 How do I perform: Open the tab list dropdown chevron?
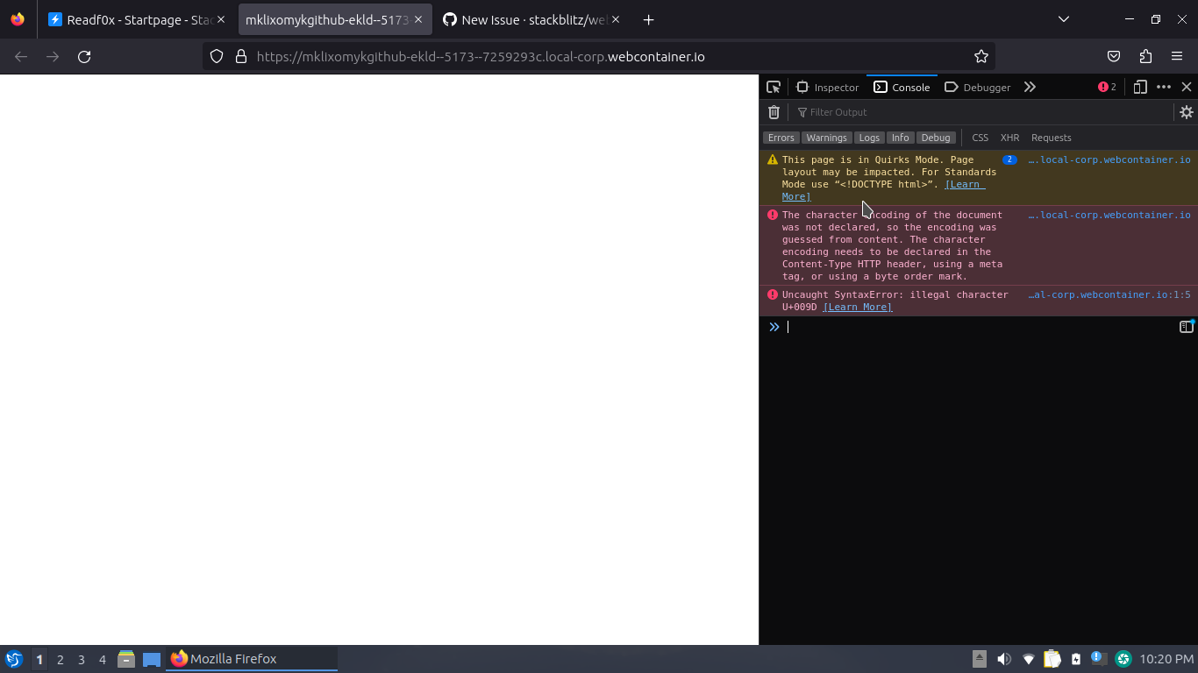(1063, 18)
